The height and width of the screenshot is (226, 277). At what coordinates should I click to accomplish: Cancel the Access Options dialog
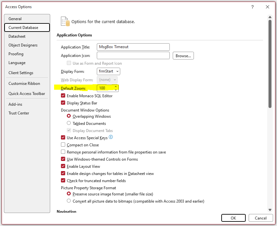(x=260, y=218)
